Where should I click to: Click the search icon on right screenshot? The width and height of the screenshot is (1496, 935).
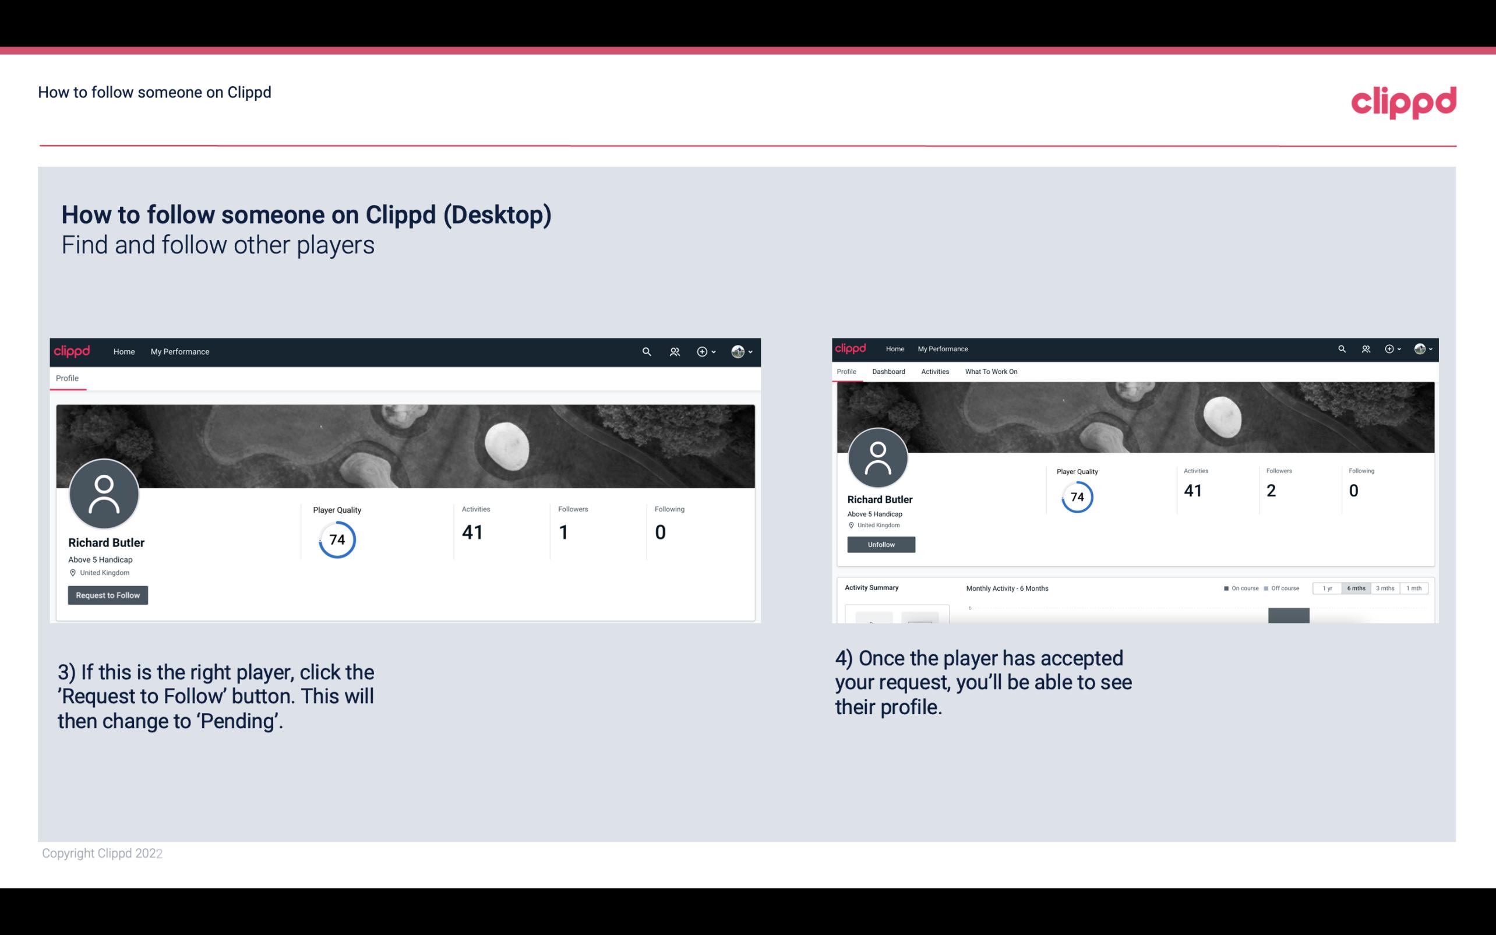(1342, 348)
